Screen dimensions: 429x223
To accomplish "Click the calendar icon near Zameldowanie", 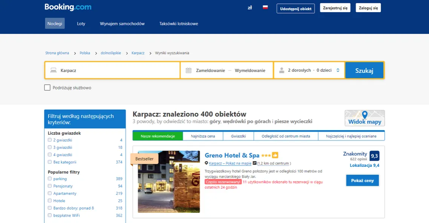I will (188, 70).
